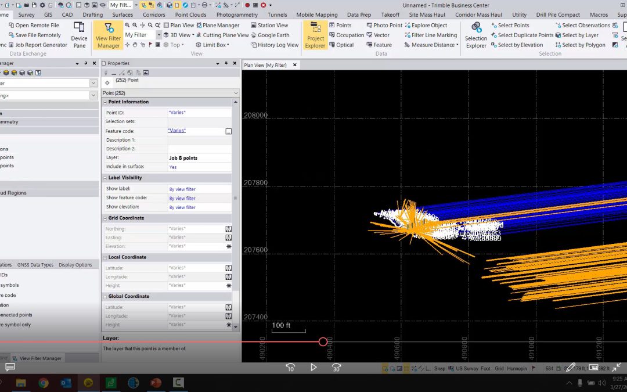Skip forward 30 seconds
The height and width of the screenshot is (392, 627).
pos(336,367)
